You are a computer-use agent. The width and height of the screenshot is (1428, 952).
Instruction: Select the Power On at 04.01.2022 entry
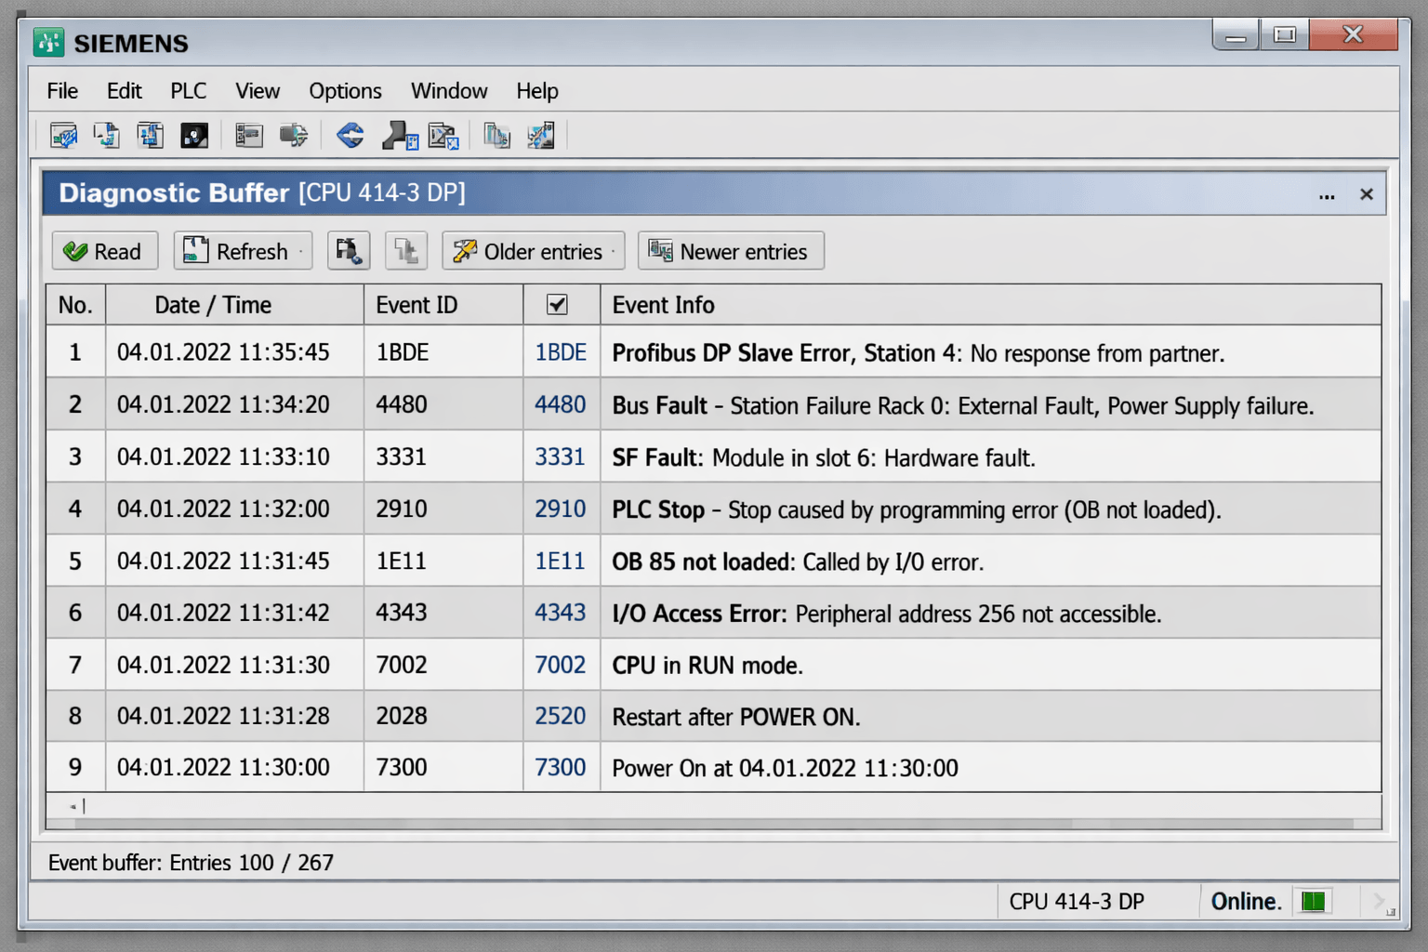(x=713, y=767)
